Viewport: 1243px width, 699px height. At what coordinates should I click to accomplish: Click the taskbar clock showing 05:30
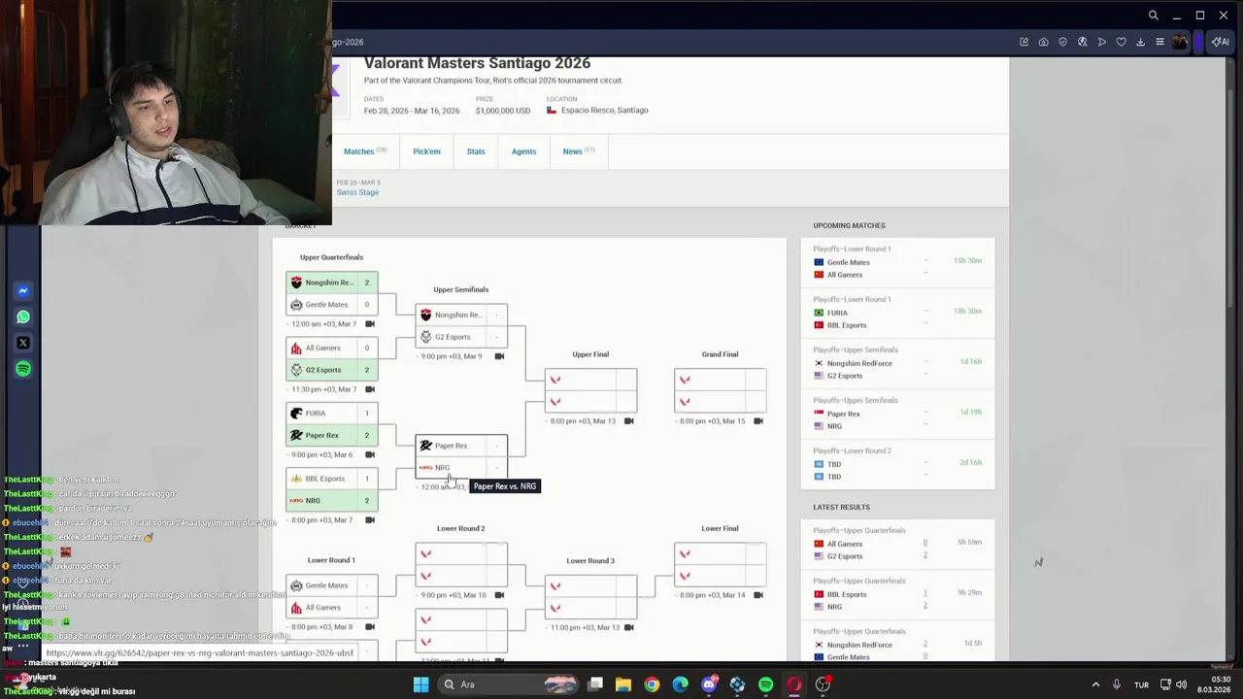[x=1215, y=684]
